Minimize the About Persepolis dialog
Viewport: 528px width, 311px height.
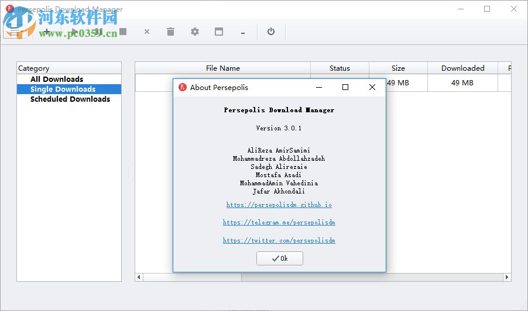pos(319,88)
